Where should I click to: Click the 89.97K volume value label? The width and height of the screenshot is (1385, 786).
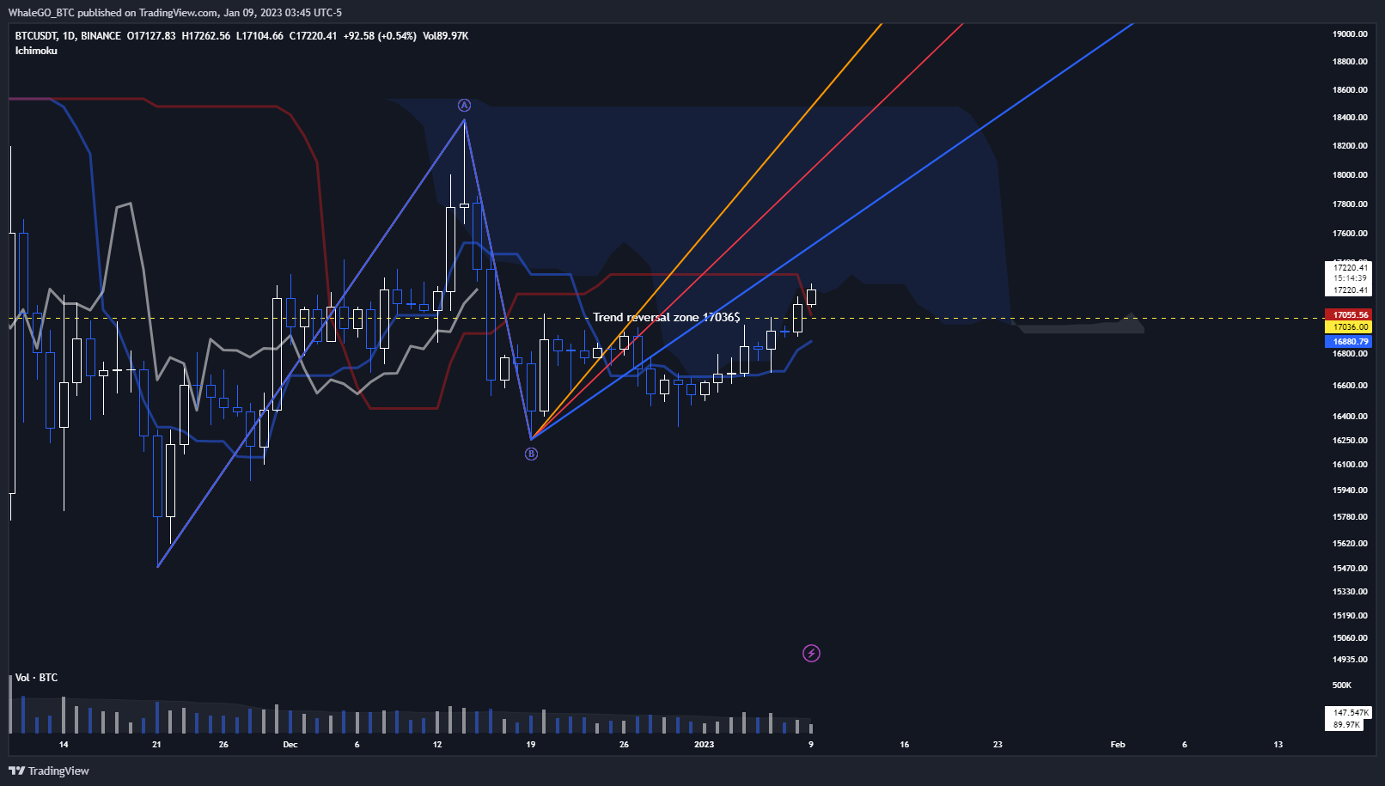click(x=1345, y=725)
